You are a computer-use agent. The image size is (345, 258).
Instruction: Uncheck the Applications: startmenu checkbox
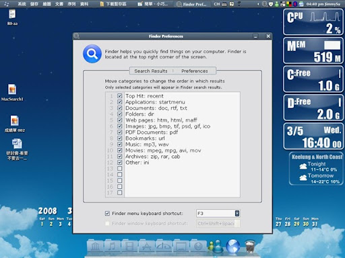click(119, 102)
